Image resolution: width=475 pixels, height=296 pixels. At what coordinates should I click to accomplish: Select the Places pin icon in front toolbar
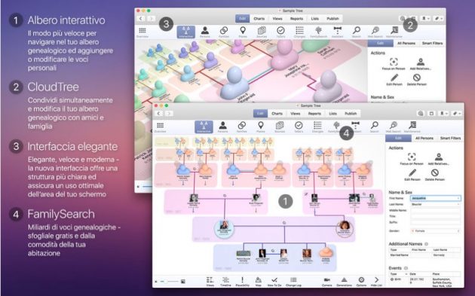click(x=261, y=127)
